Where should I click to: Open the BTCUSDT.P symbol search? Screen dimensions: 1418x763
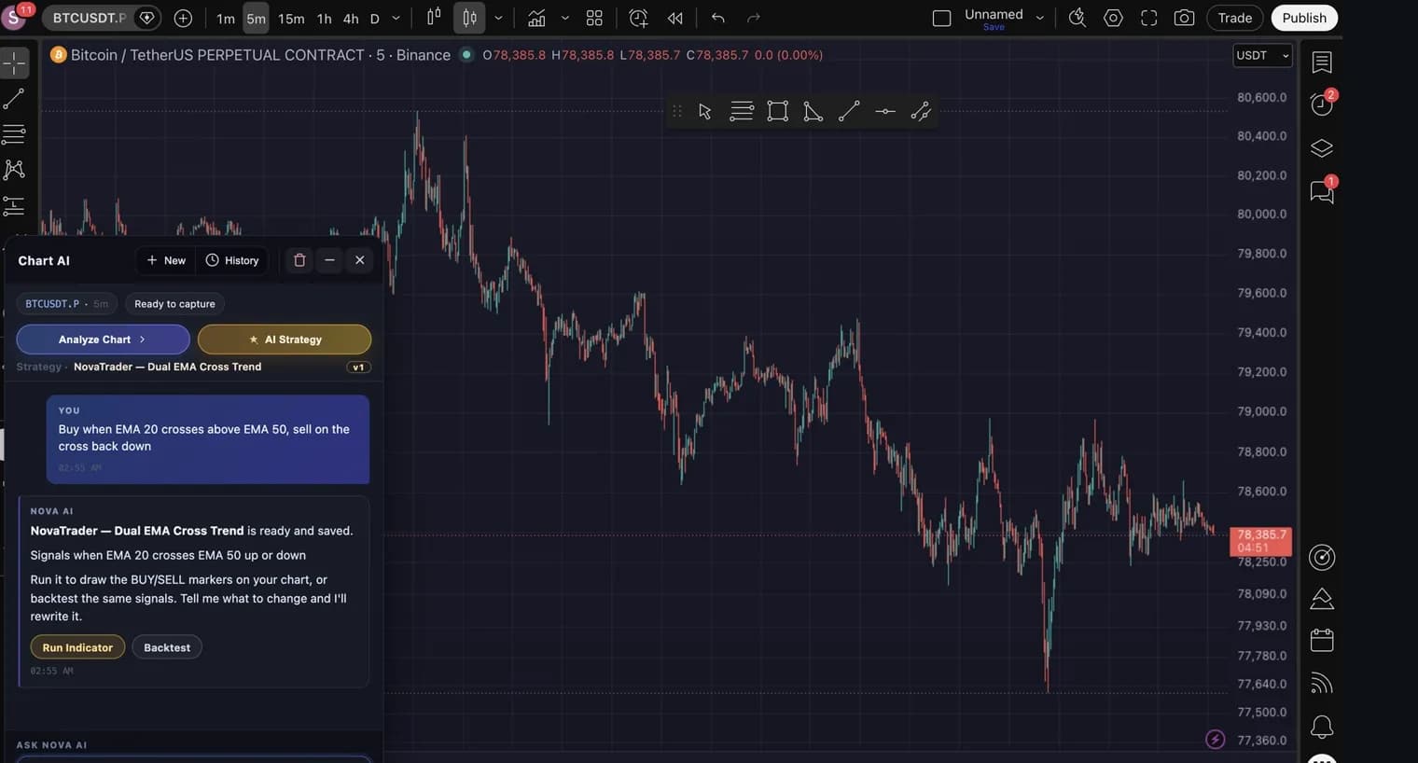pos(89,18)
